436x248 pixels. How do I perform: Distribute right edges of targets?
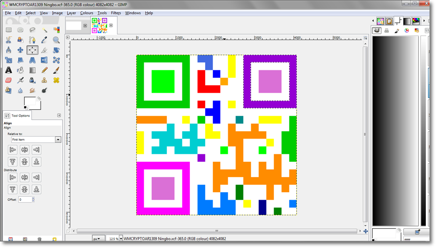click(x=36, y=177)
